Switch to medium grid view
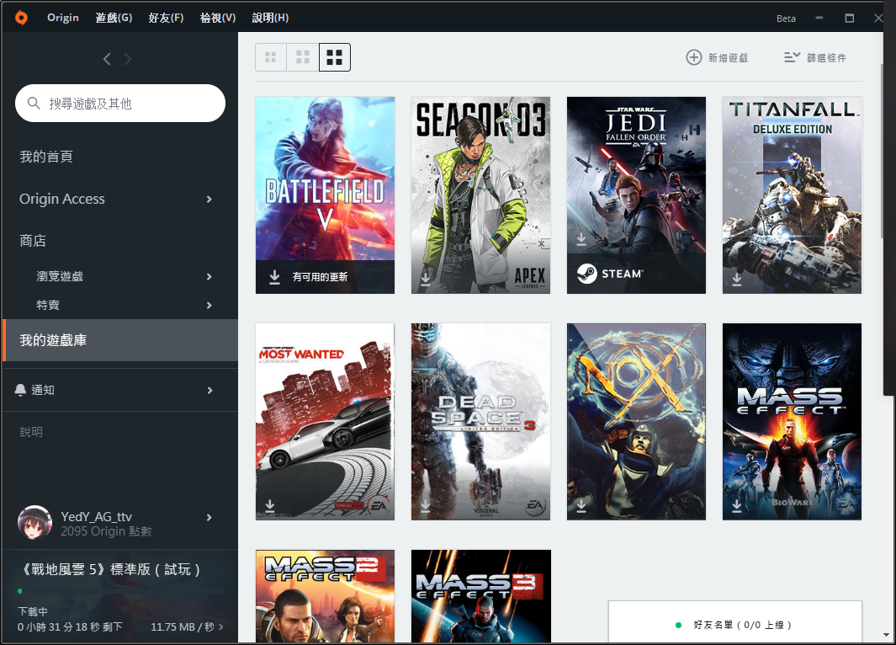896x645 pixels. pos(303,57)
